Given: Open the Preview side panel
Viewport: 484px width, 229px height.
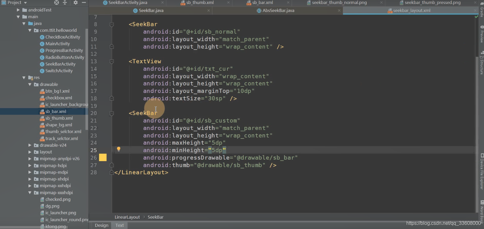Looking at the screenshot, I should click(x=482, y=34).
